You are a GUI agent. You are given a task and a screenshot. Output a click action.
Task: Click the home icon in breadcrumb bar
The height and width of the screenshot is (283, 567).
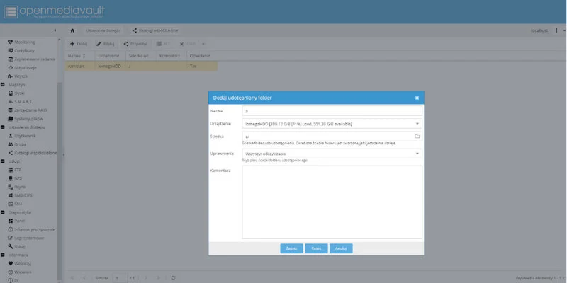click(72, 31)
